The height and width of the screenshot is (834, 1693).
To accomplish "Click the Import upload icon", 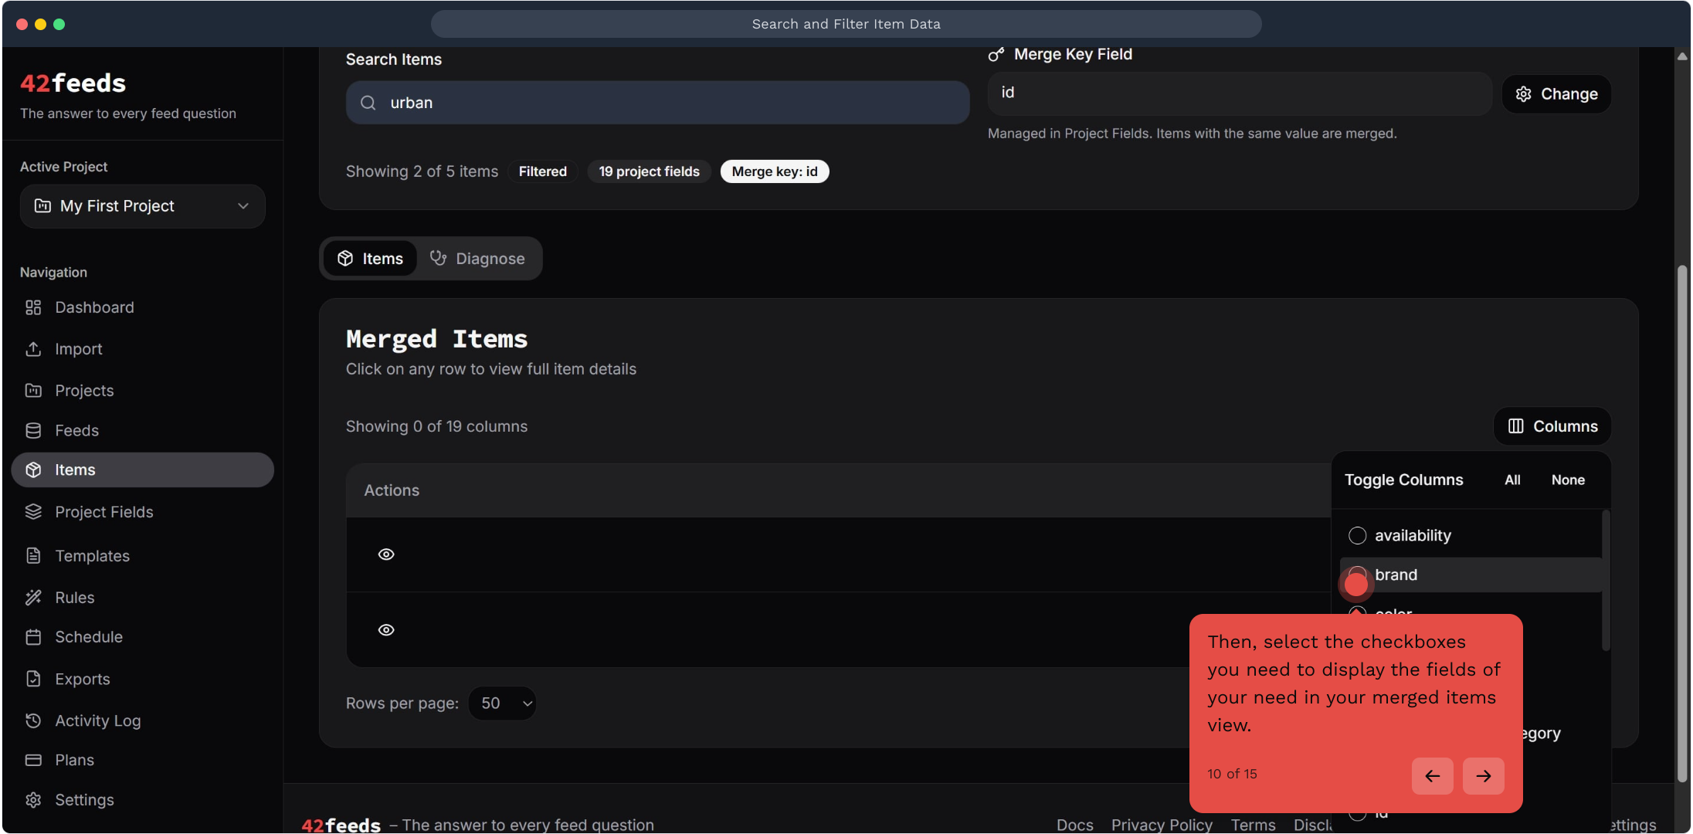I will click(x=33, y=349).
